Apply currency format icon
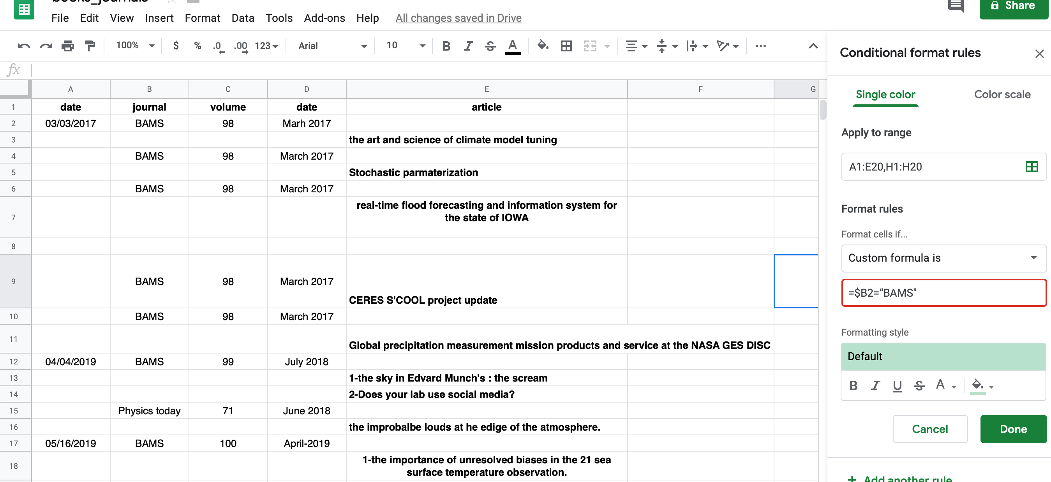Viewport: 1051px width, 482px height. click(176, 46)
